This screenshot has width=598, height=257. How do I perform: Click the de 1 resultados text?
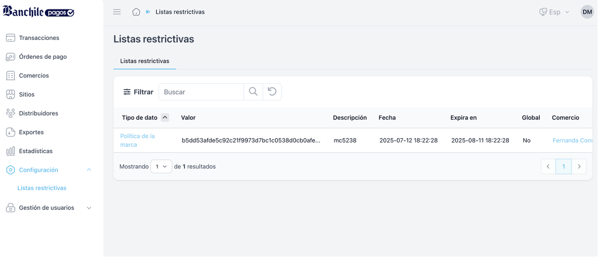pyautogui.click(x=195, y=167)
